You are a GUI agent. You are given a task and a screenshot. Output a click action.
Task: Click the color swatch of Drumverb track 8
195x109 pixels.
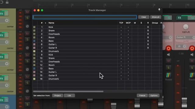[x=34, y=51]
